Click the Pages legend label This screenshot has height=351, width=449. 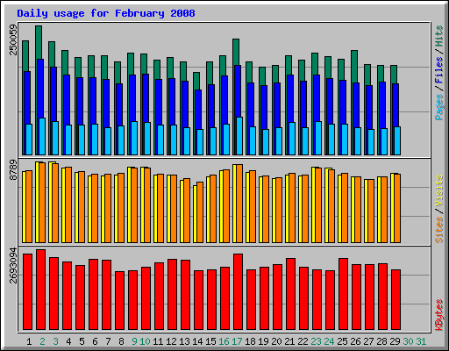tap(439, 107)
